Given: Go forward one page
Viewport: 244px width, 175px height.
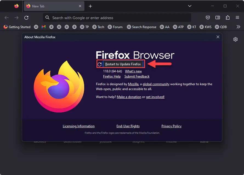Looking at the screenshot, I should (x=16, y=18).
